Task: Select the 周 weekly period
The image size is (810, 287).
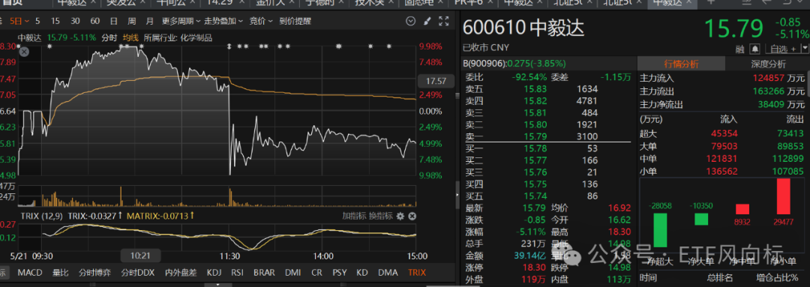Action: 132,21
